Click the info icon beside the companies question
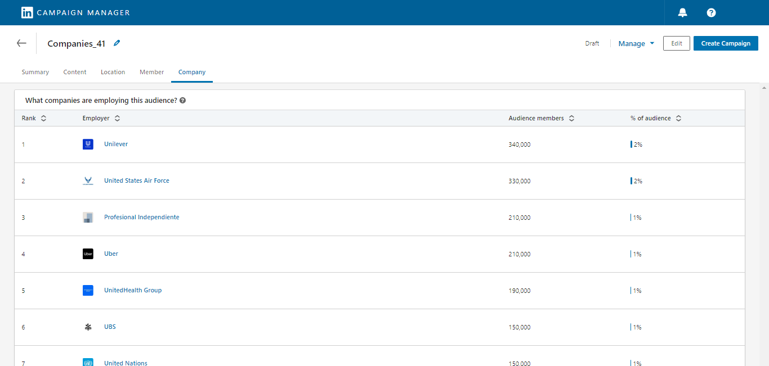 click(x=182, y=101)
